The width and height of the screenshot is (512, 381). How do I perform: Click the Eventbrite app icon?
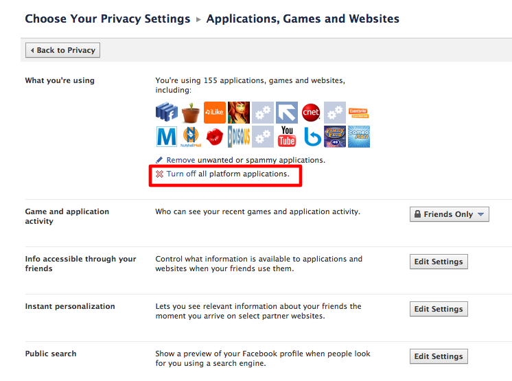[x=359, y=113]
